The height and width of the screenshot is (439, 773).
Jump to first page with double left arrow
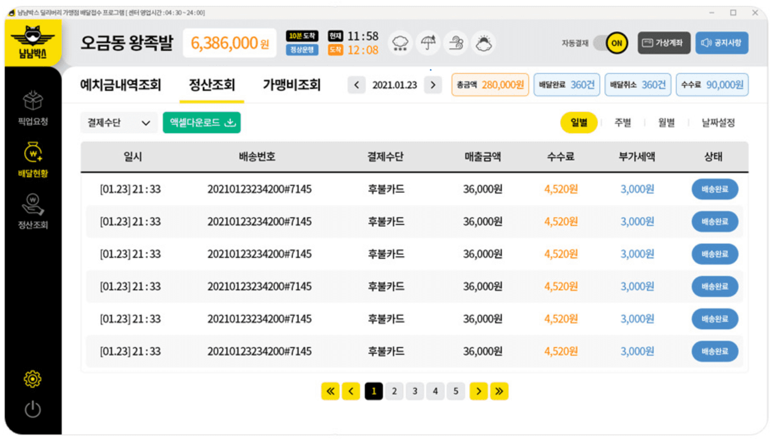[x=330, y=391]
